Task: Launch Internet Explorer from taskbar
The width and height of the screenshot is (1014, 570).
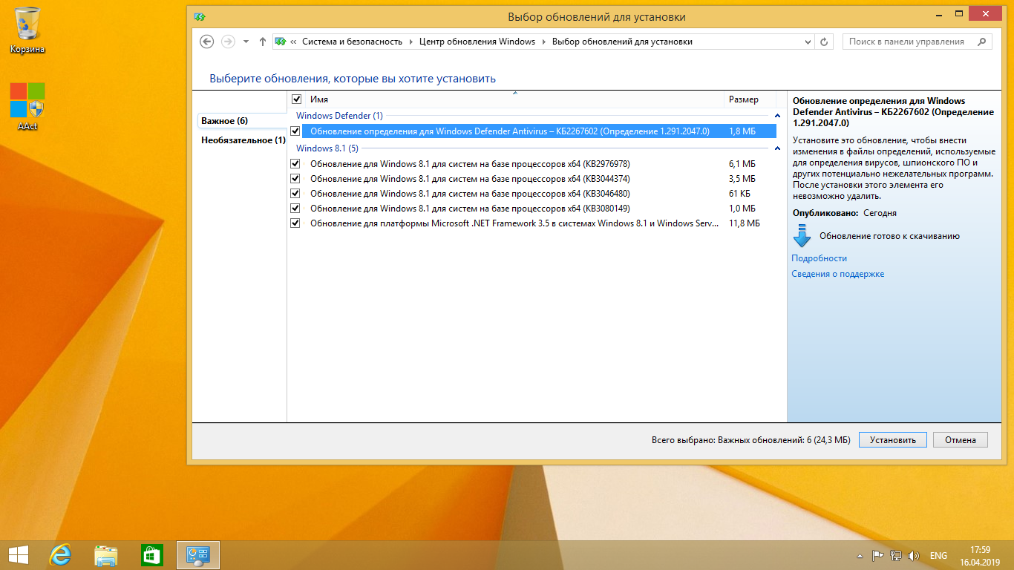Action: [60, 554]
